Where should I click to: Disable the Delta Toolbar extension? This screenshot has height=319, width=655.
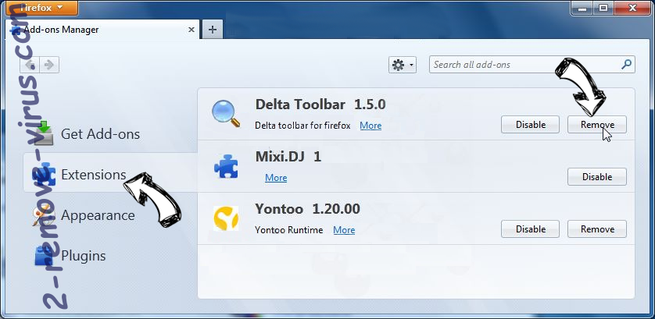(x=530, y=125)
